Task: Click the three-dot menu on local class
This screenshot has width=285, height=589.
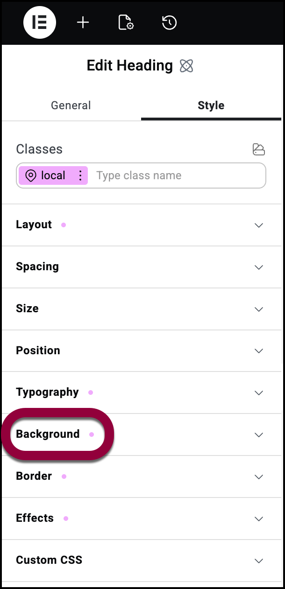Action: click(x=80, y=175)
